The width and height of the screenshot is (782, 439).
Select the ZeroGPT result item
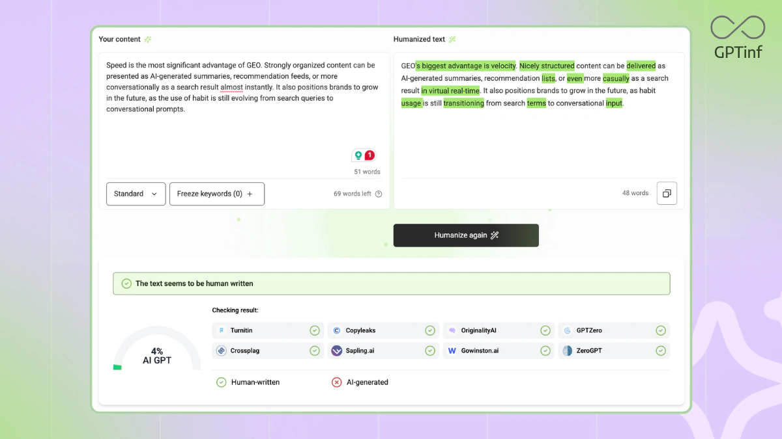614,351
